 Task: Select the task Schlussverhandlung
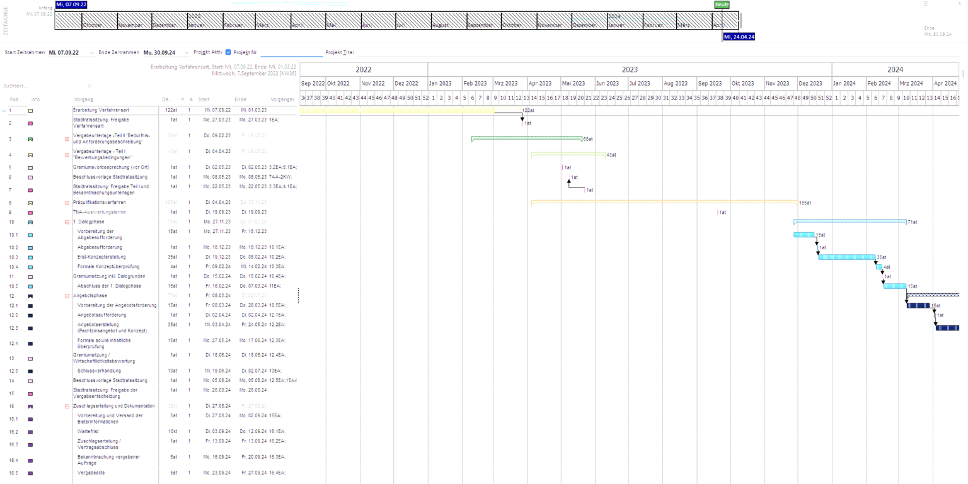(x=101, y=371)
